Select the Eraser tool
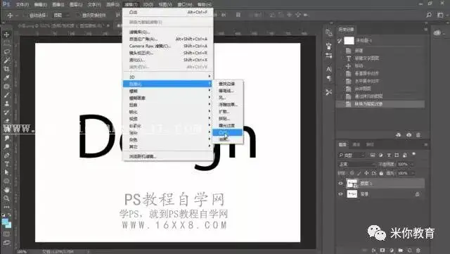The height and width of the screenshot is (254, 450). (6, 121)
